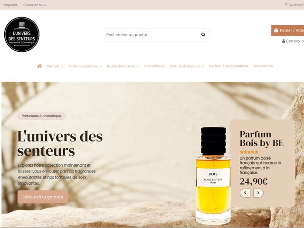Expand the Parfum dropdown menu
Image resolution: width=304 pixels, height=228 pixels.
click(55, 66)
